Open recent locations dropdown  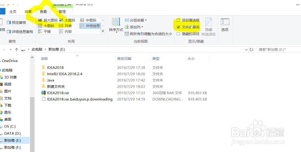pos(11,50)
